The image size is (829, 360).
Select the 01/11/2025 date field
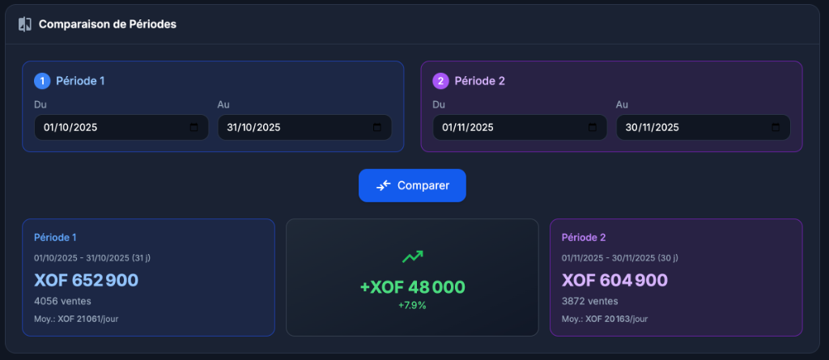504,128
